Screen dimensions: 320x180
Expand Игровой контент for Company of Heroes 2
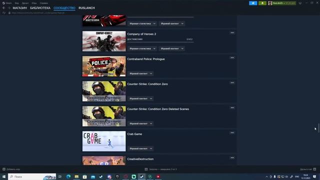coord(172,48)
